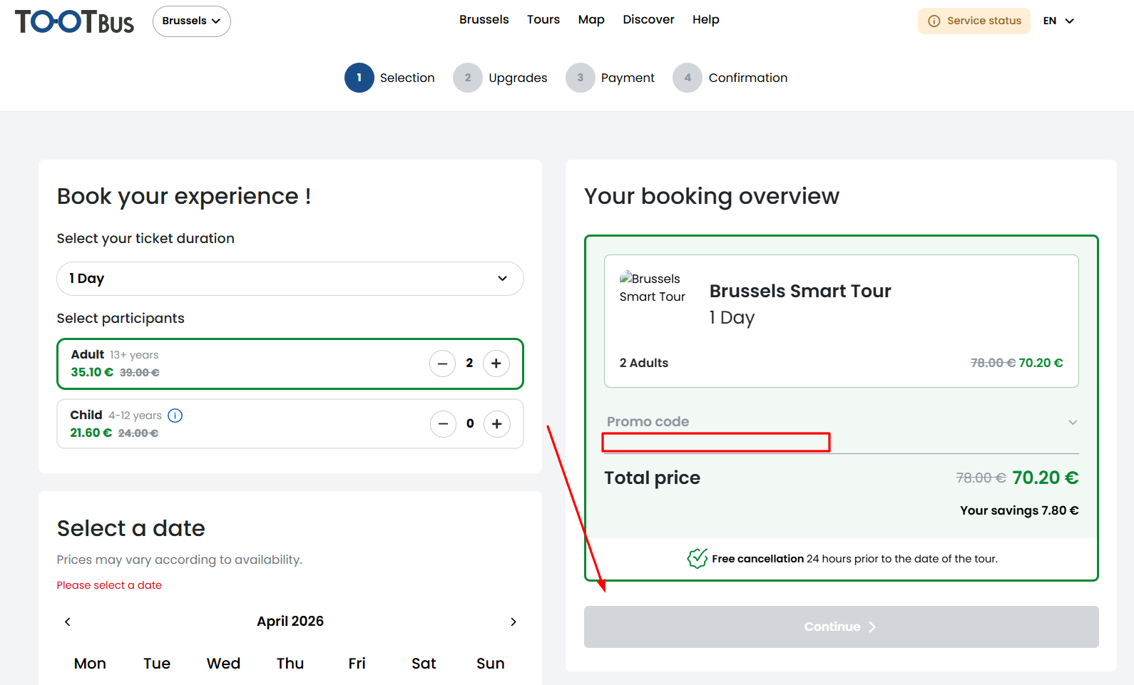Click the Total price 70.20 € amount

click(1045, 478)
